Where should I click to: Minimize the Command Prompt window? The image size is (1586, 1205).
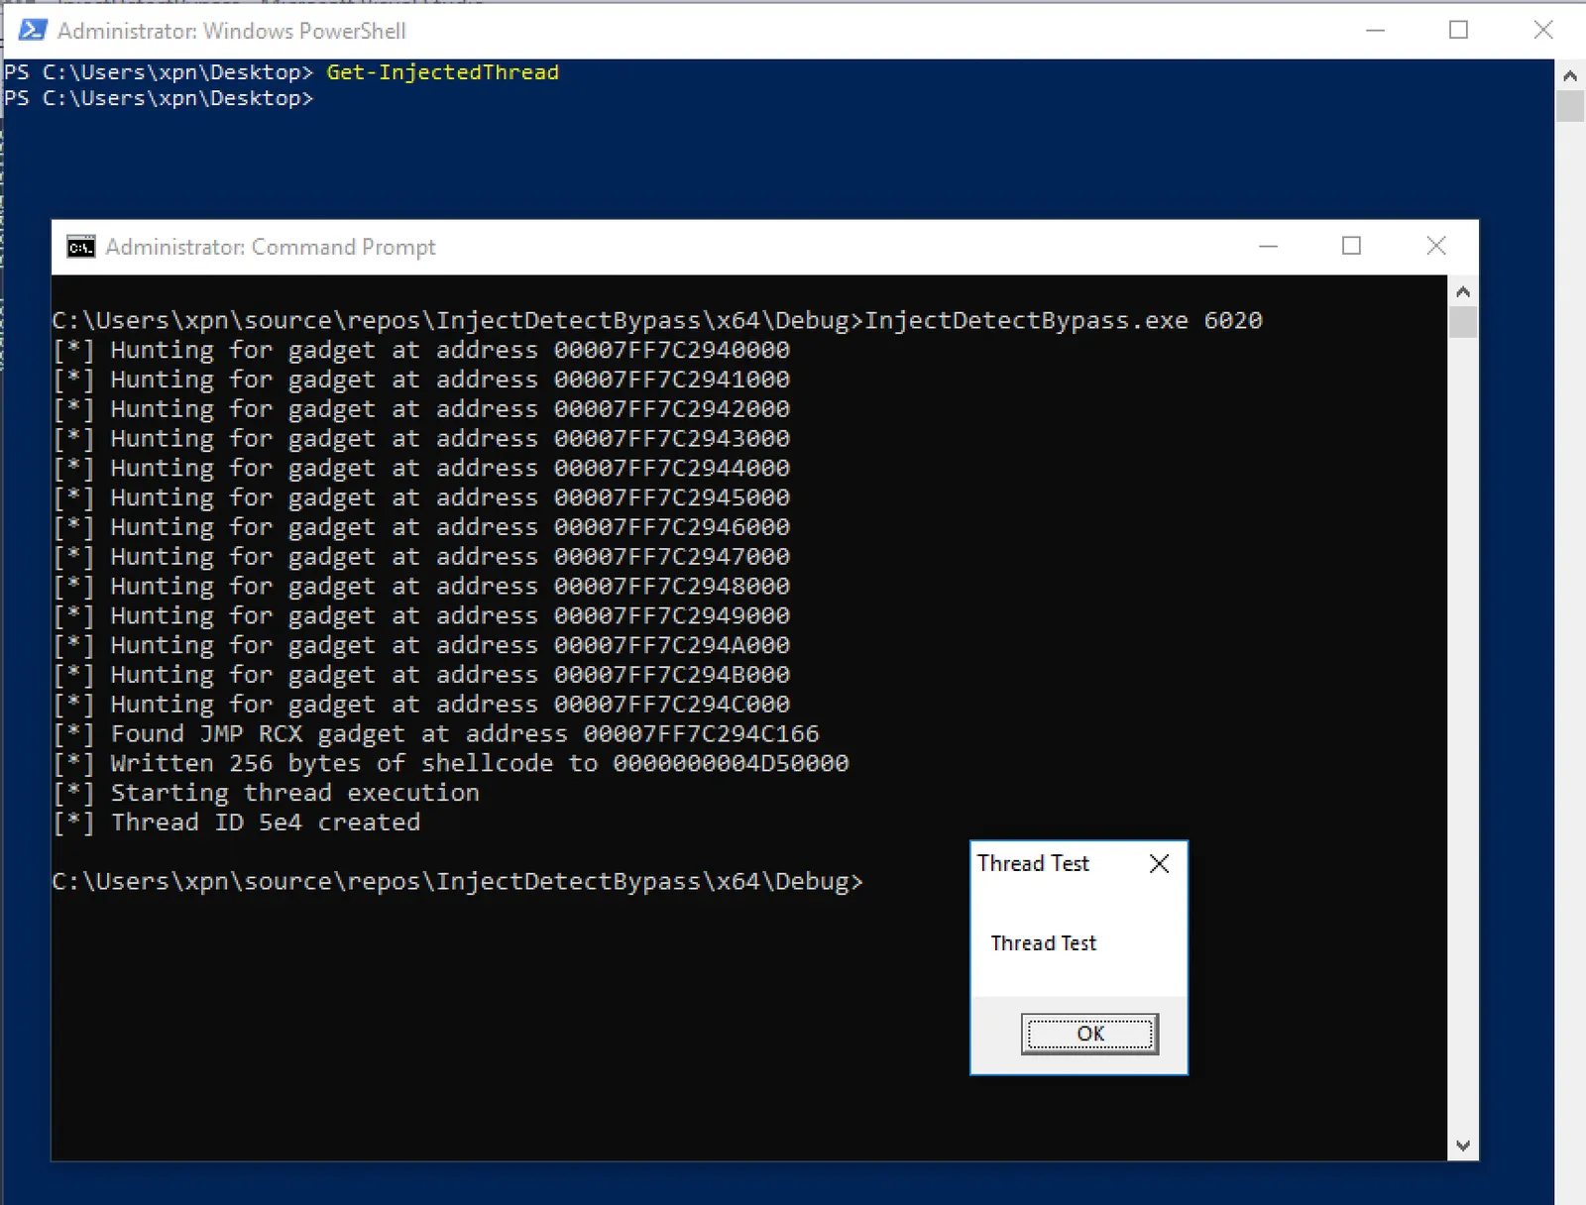pyautogui.click(x=1268, y=246)
